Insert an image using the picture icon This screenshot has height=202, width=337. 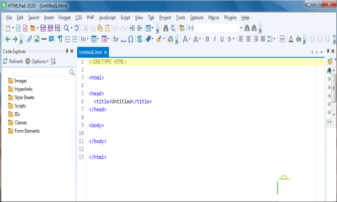click(x=37, y=39)
